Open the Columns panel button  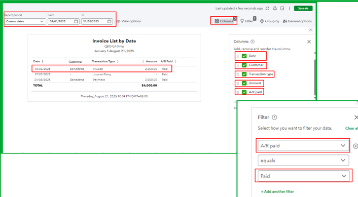[x=224, y=21]
